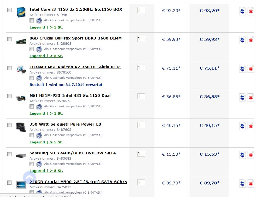Click MSI Radeon graphics card thumbnail
Viewport: 258px width, 197px height.
coord(21,69)
